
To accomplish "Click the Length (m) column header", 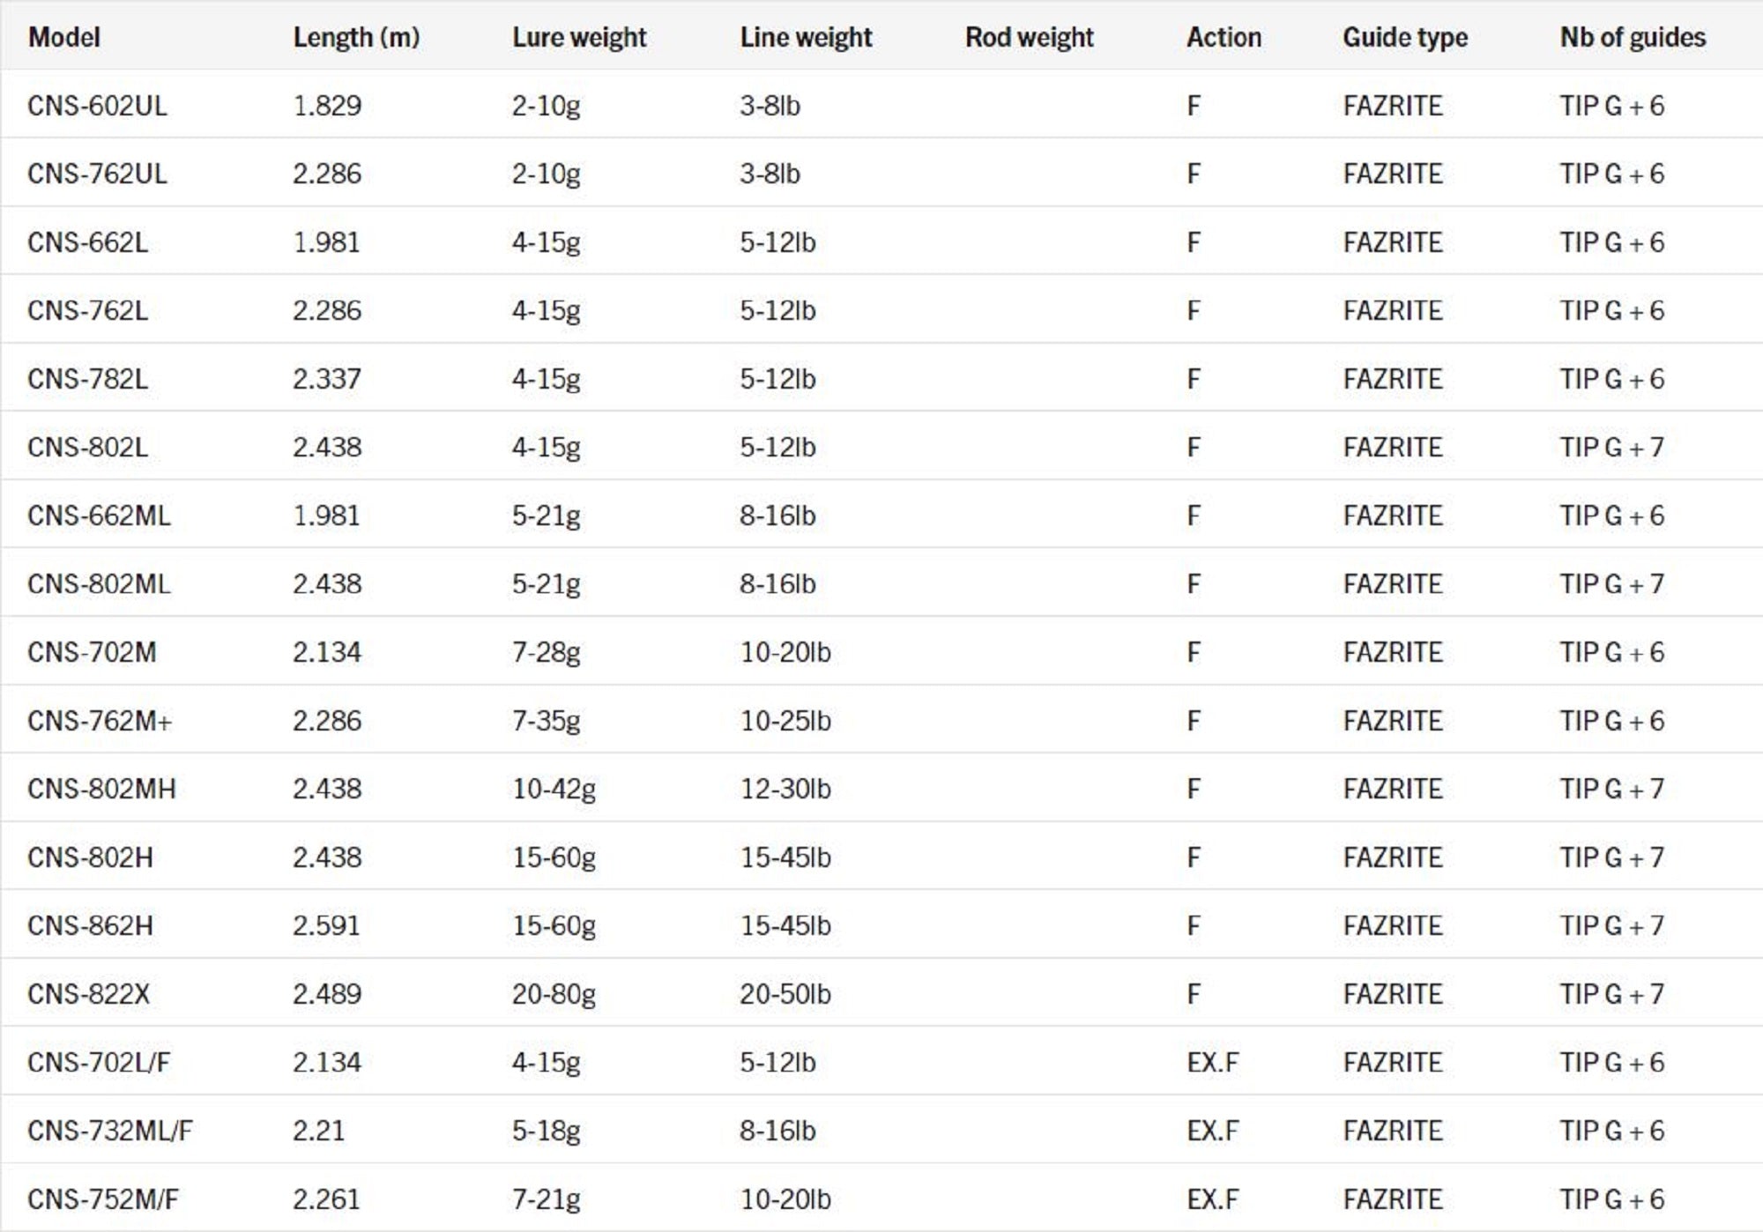I will point(356,37).
